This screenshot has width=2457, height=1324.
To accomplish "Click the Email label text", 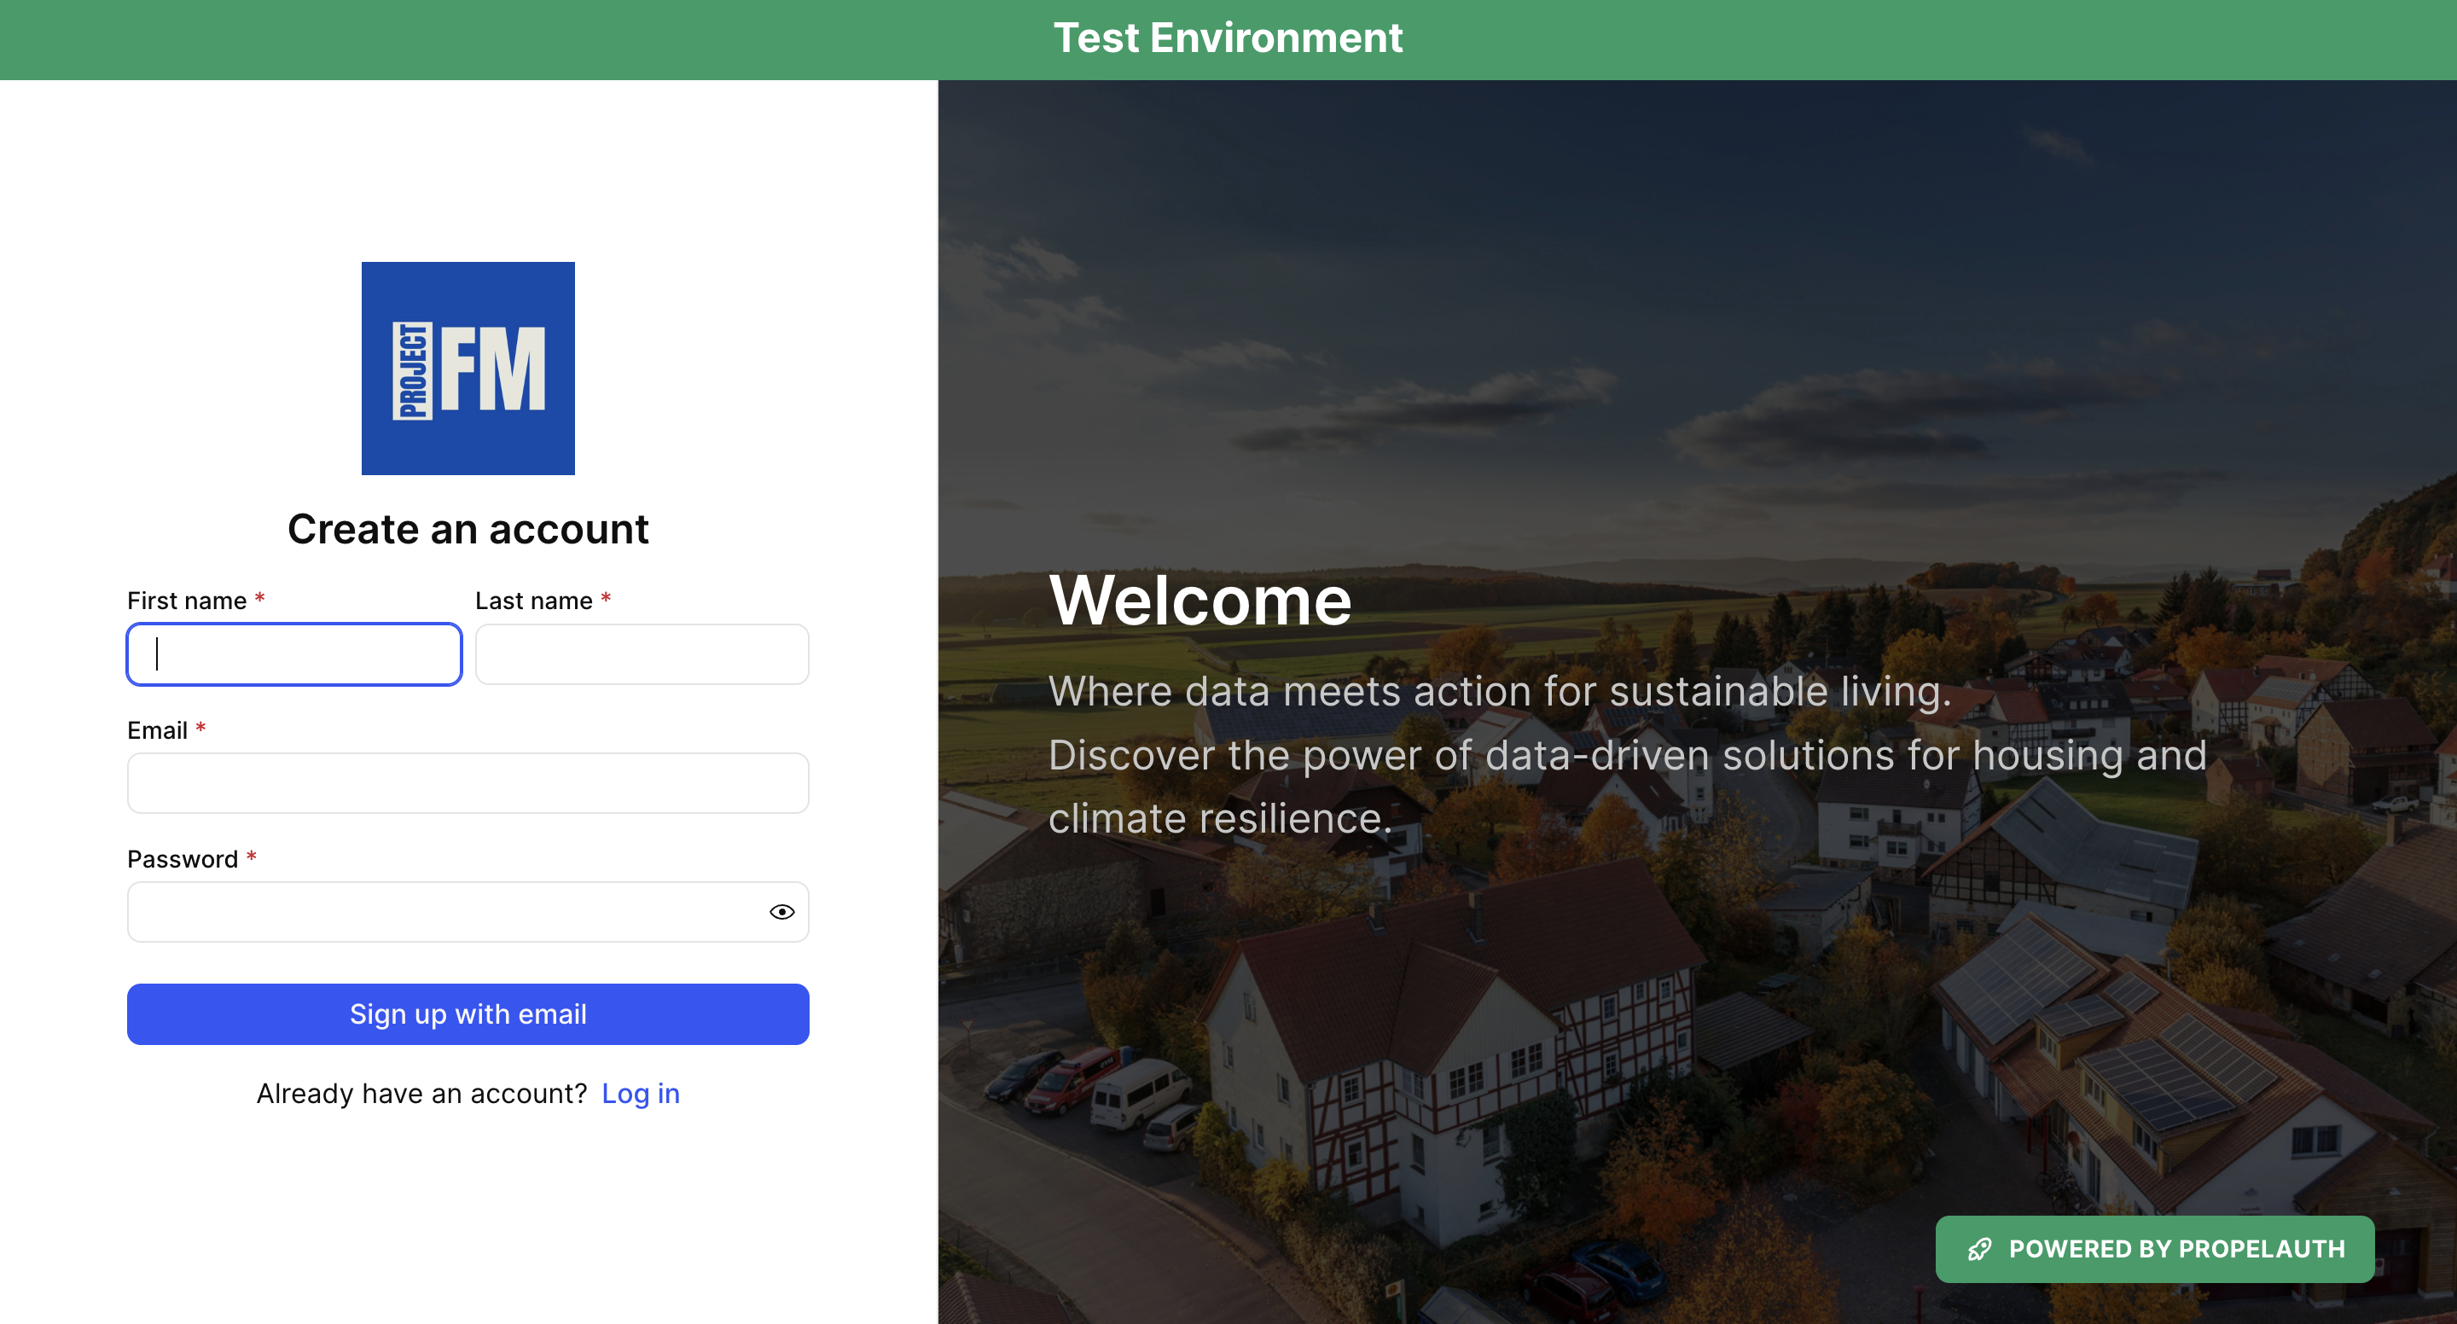I will coord(157,731).
